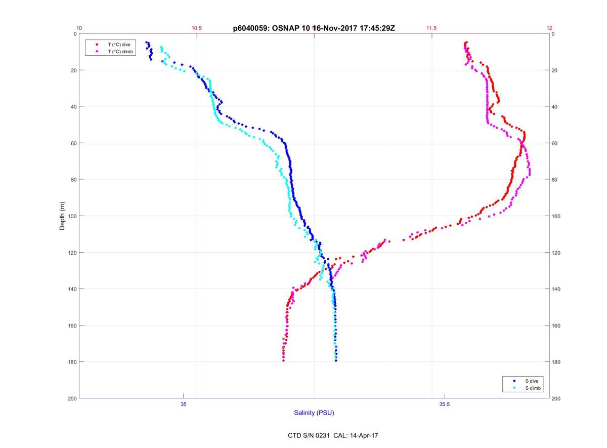The width and height of the screenshot is (607, 448).
Task: Click the "80" tick on left depth axis
Action: click(x=74, y=180)
